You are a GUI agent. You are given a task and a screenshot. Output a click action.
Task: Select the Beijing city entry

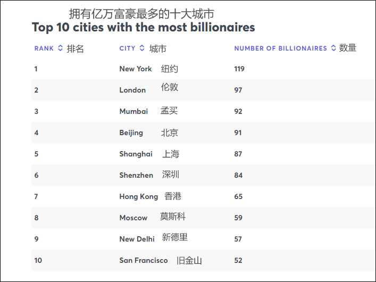(131, 132)
